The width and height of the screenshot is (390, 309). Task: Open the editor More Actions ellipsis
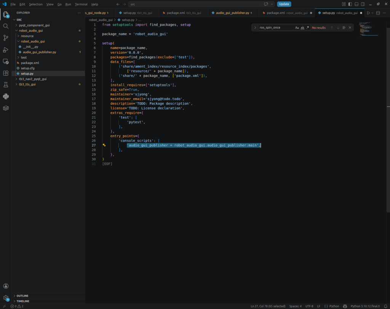[x=385, y=13]
